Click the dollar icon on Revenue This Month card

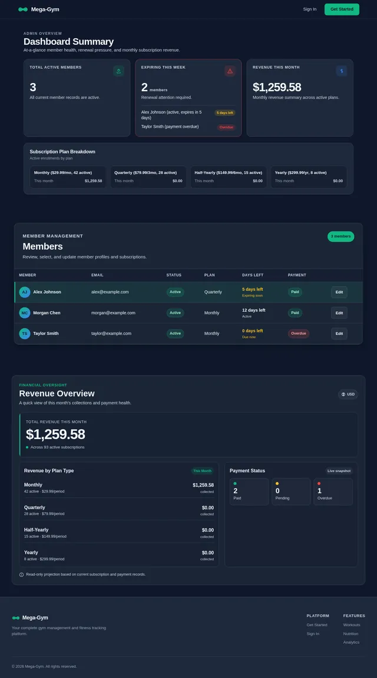pos(342,71)
